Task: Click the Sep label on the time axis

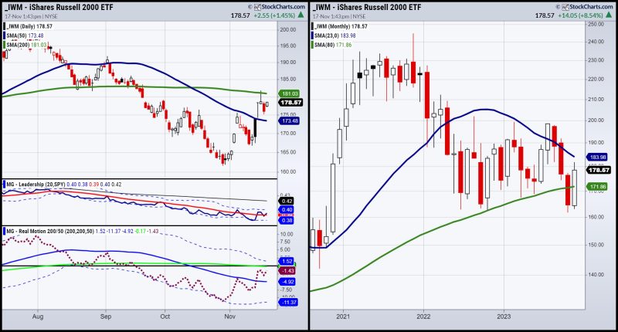Action: click(x=106, y=317)
